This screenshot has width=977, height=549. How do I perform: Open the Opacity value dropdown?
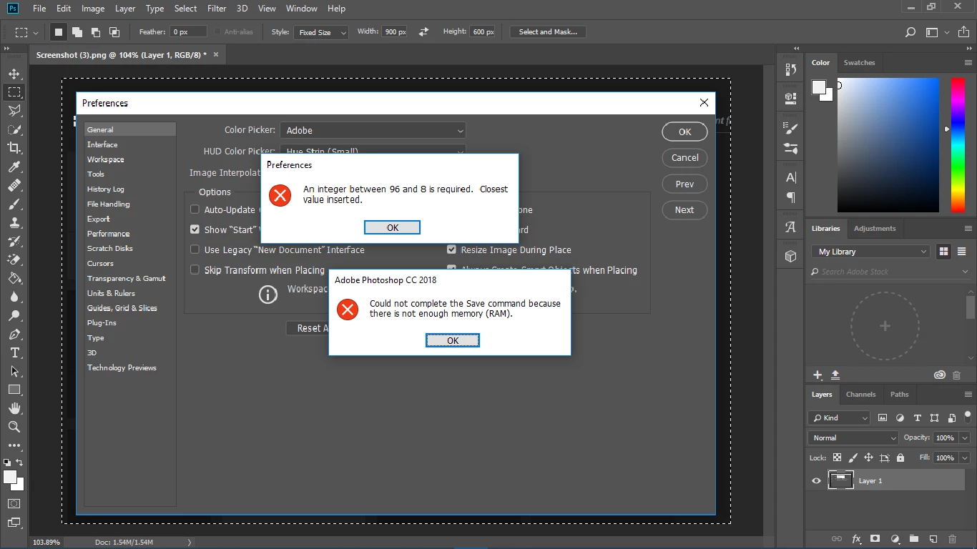(x=965, y=437)
